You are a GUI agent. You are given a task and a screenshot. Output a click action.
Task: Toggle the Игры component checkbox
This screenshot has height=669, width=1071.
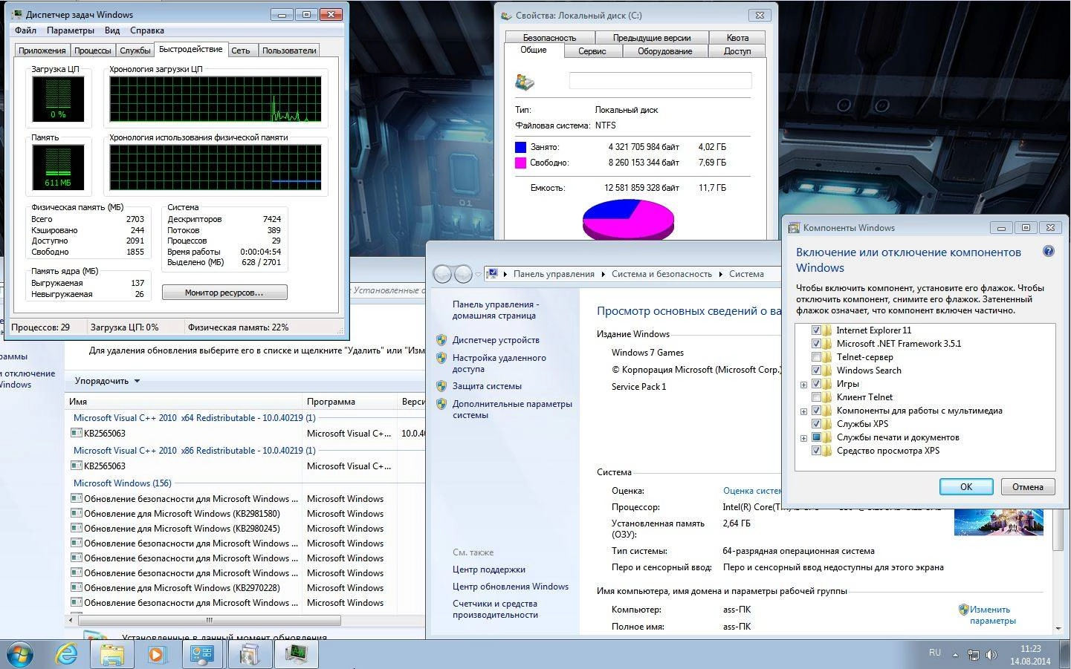(x=816, y=384)
